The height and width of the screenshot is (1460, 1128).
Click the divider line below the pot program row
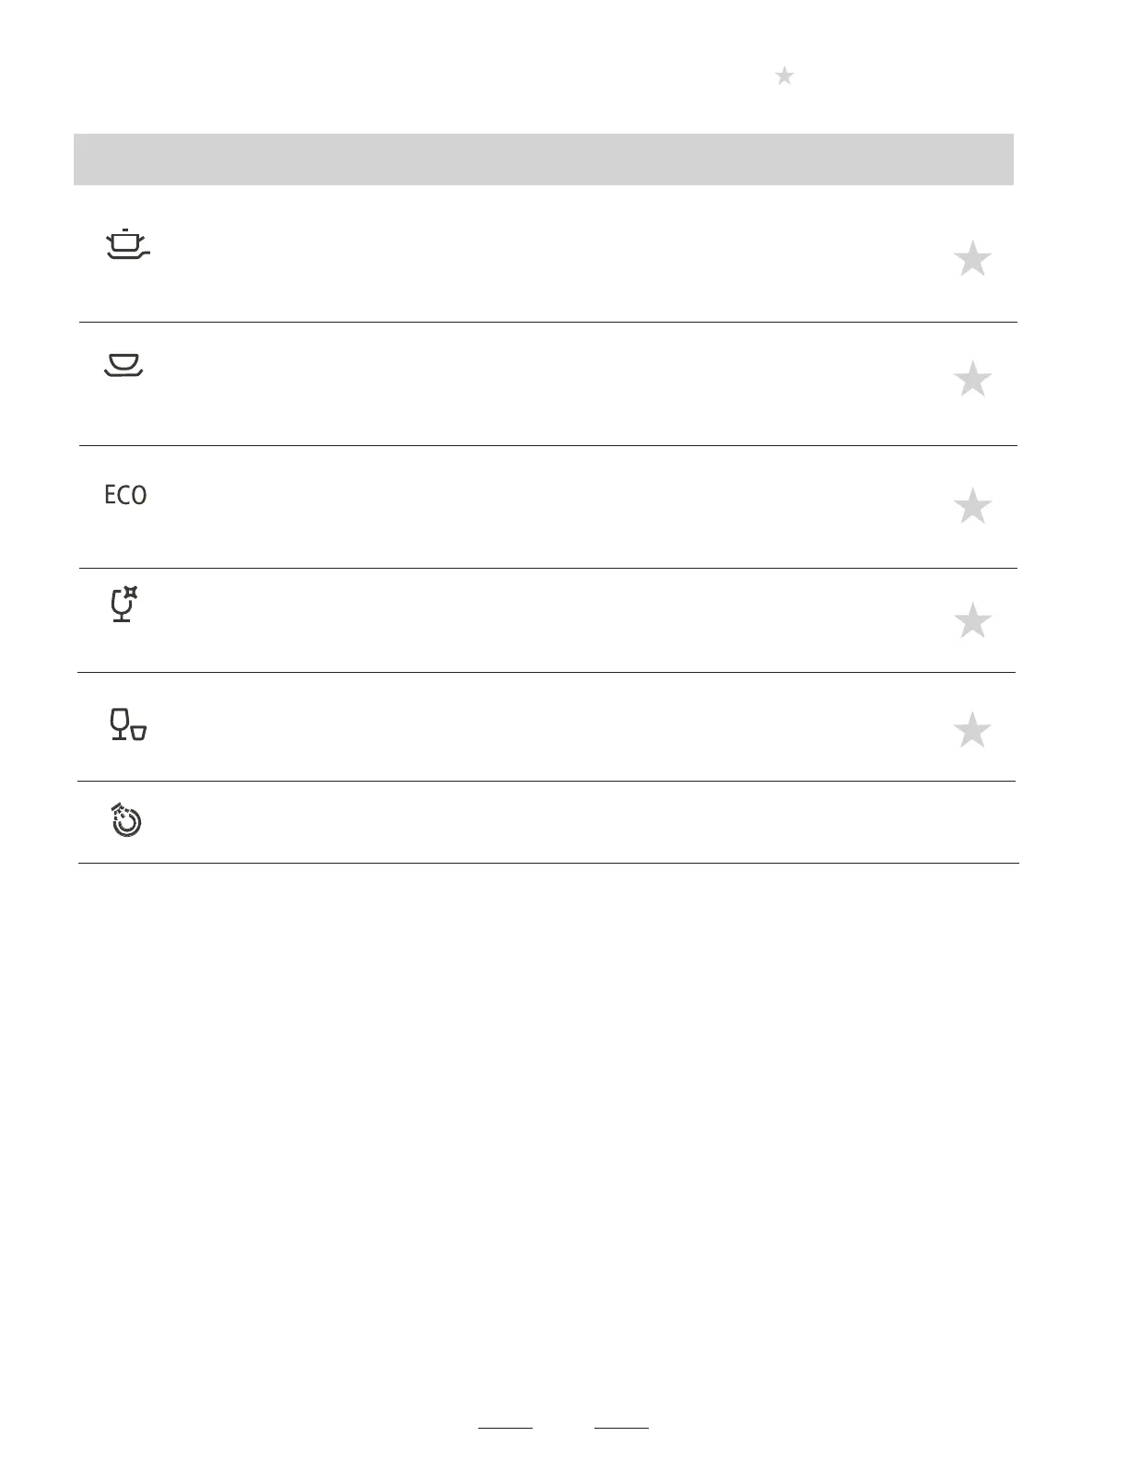click(x=547, y=322)
